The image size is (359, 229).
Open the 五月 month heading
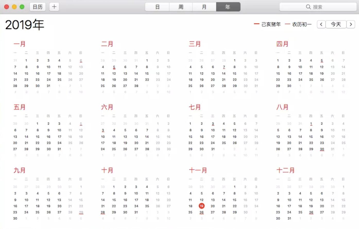(x=20, y=107)
